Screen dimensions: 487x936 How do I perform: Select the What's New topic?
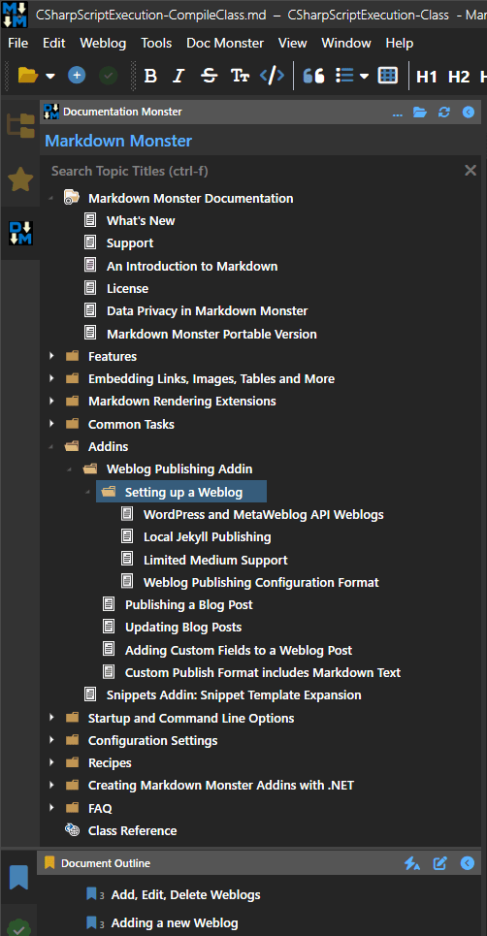pyautogui.click(x=141, y=221)
